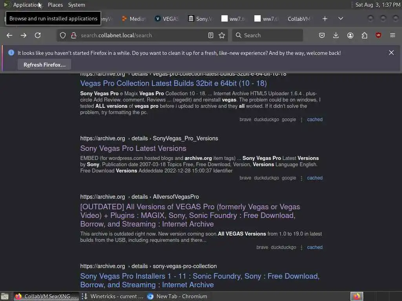Open a new tab with plus button
The height and width of the screenshot is (301, 402).
pos(325,19)
